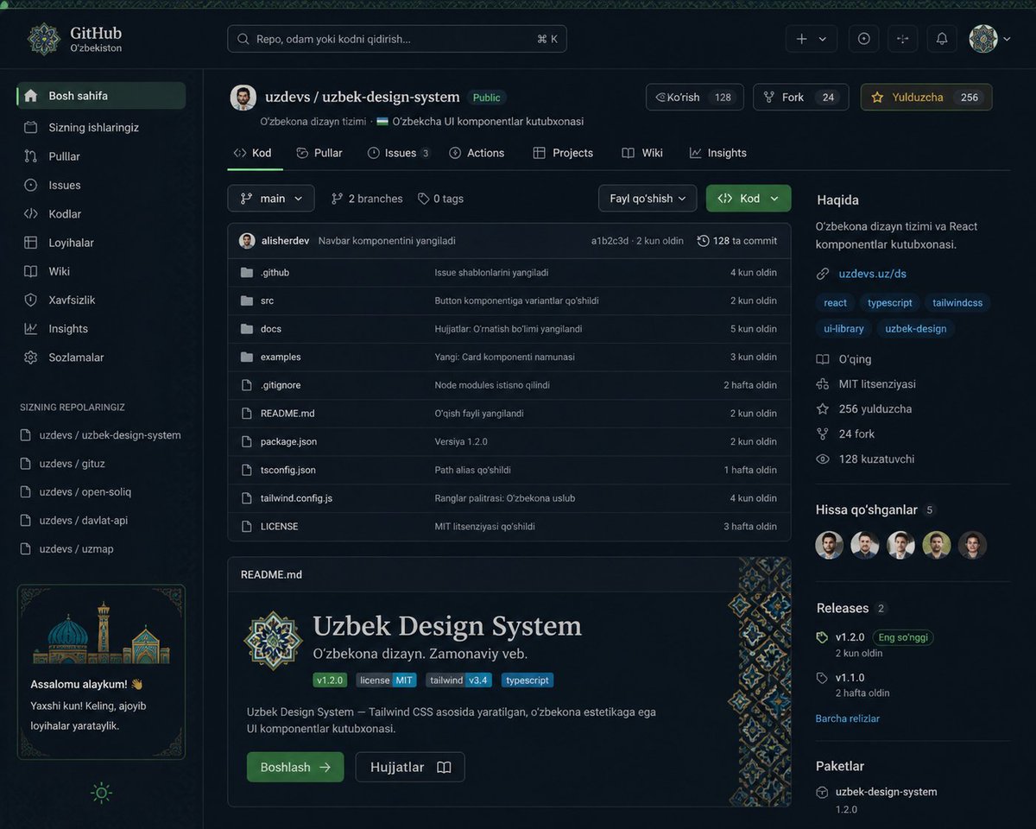Open the pull requests icon in header
Viewport: 1036px width, 829px height.
902,39
